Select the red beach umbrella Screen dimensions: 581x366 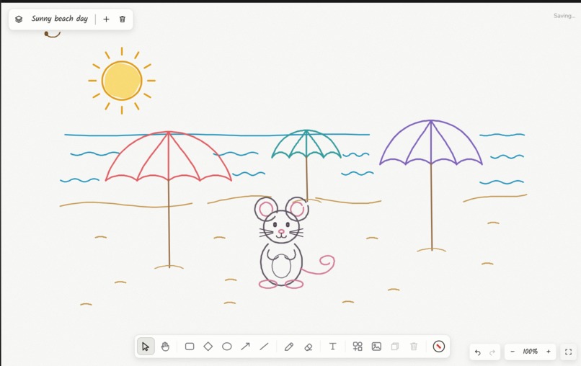tap(169, 200)
